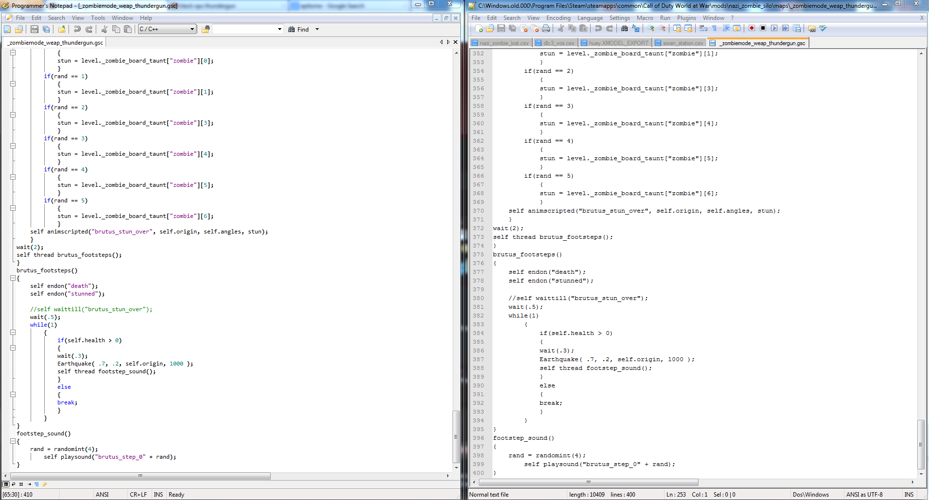
Task: Click the print icon in Notepad++ toolbar
Action: (x=546, y=29)
